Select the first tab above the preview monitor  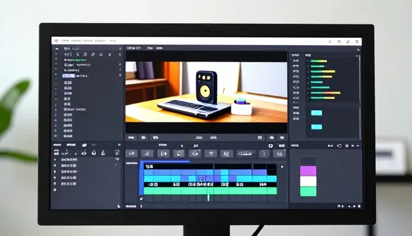[x=133, y=48]
